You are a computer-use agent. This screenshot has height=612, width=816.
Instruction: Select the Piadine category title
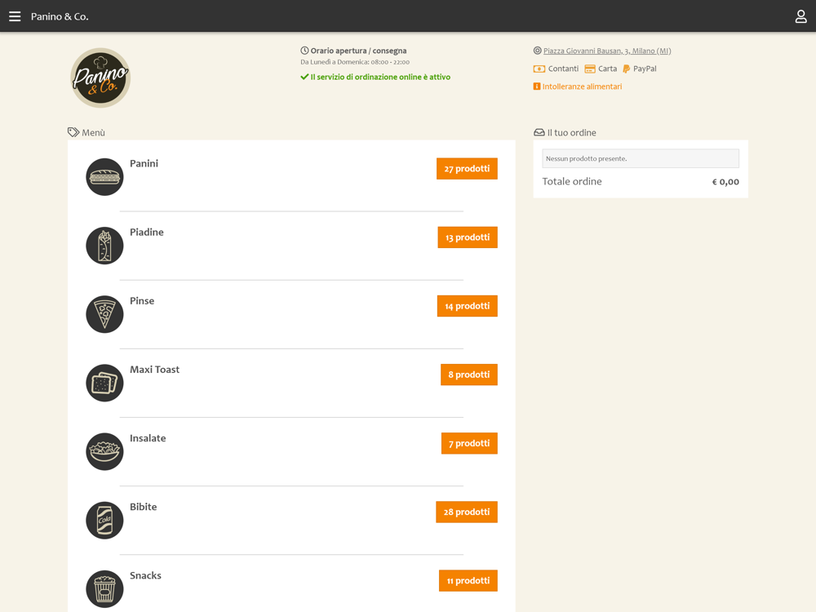(x=147, y=232)
